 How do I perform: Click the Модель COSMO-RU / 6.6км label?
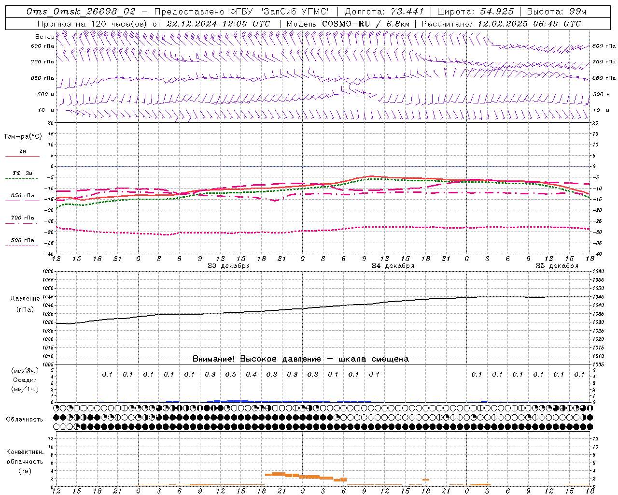click(348, 24)
